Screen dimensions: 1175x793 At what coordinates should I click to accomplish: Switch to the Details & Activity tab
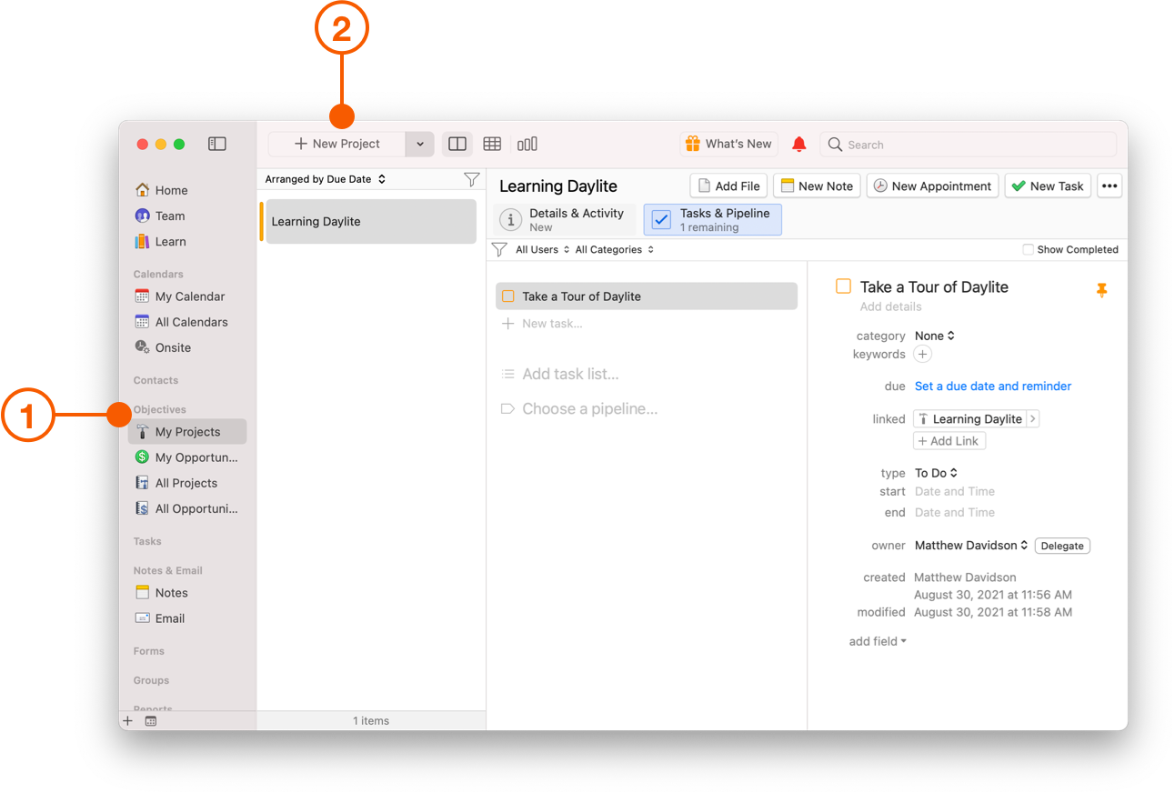coord(564,219)
